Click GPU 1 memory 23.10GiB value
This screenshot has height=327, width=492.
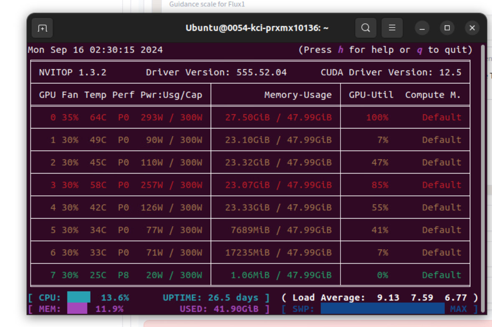247,140
